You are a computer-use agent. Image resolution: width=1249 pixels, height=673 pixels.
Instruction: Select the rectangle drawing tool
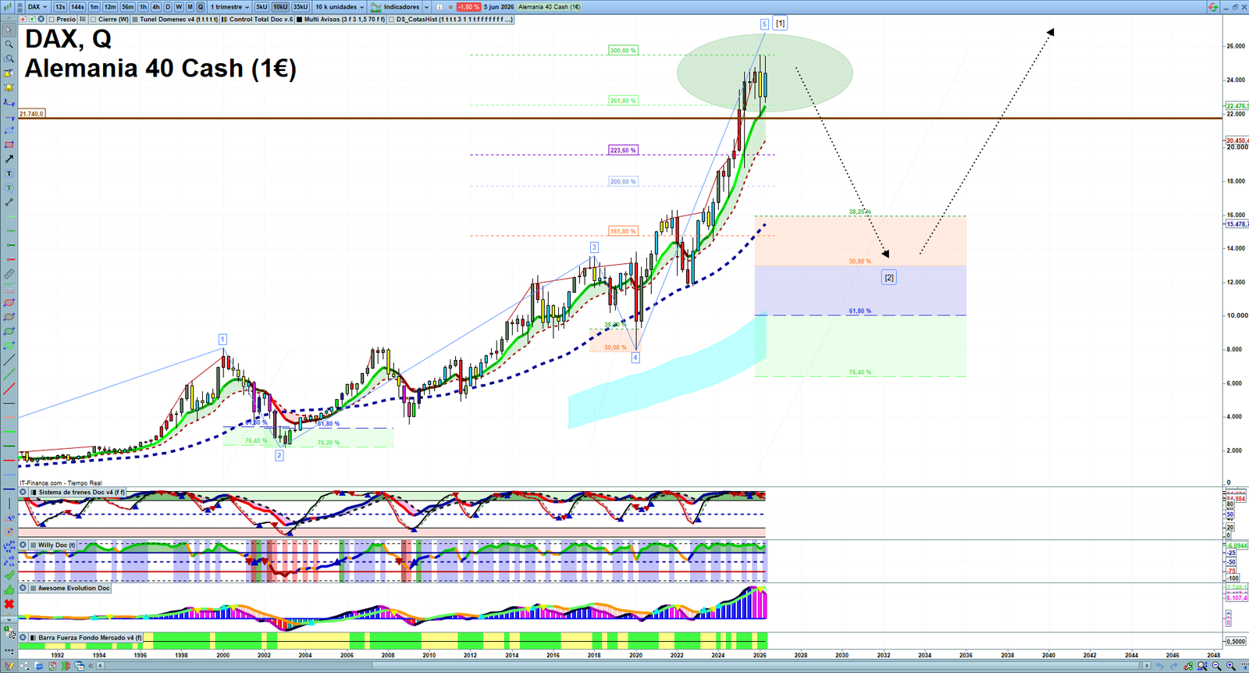click(x=9, y=144)
